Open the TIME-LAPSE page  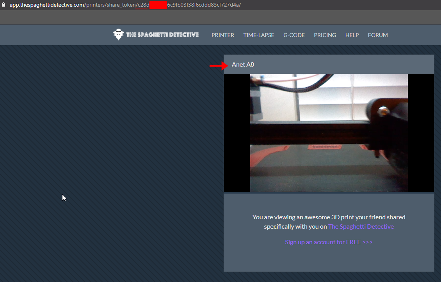[258, 35]
